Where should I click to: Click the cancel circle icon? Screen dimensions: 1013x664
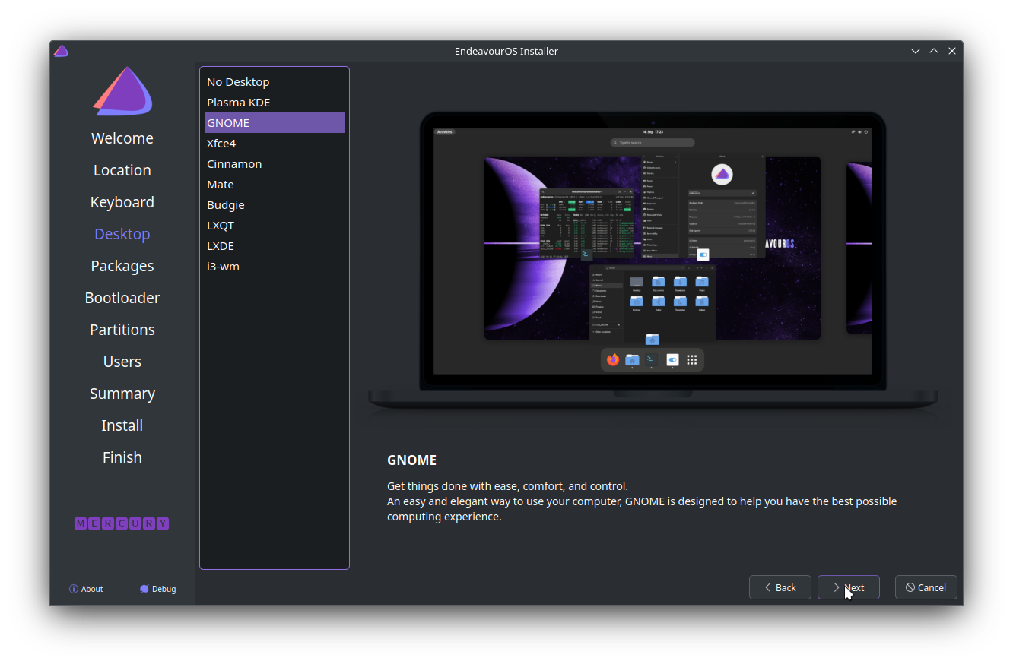910,587
